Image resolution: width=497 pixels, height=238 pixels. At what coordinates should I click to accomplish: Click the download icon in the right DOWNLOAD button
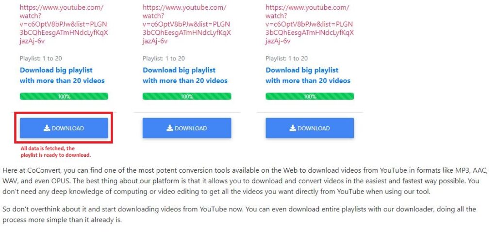293,128
